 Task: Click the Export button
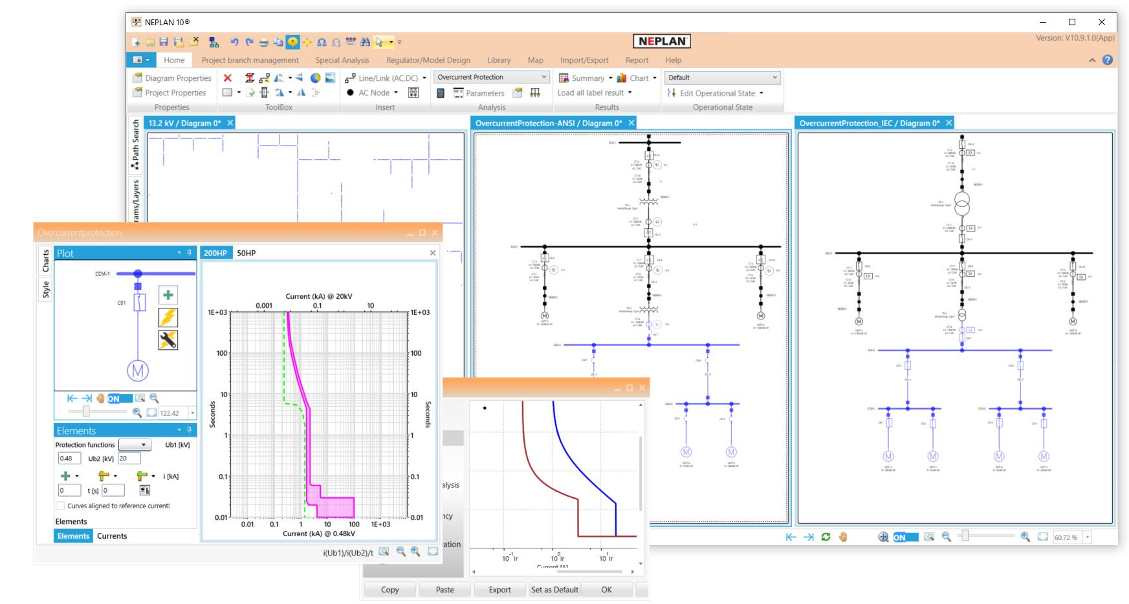coord(499,590)
